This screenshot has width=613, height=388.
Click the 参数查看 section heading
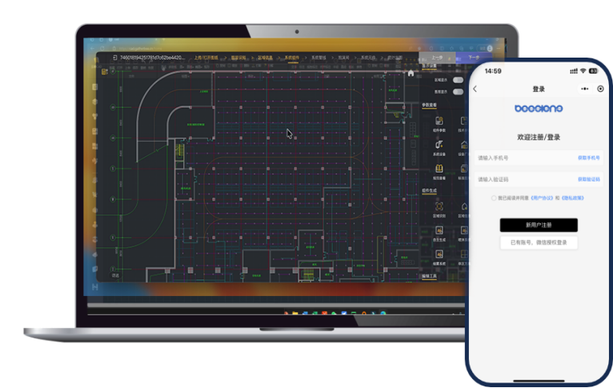coord(429,105)
